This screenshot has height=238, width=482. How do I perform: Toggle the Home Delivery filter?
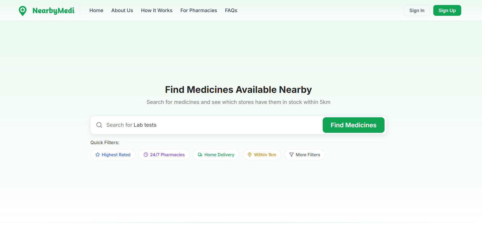[x=216, y=155]
